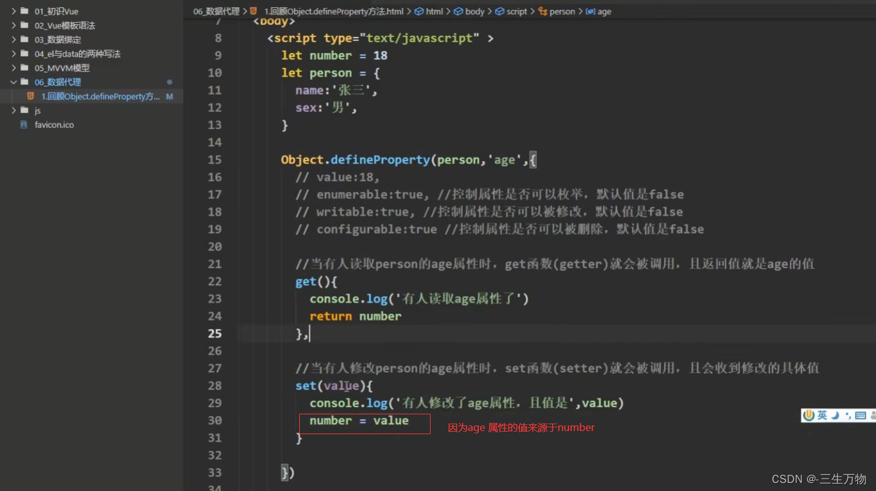Click the favicon.ico file icon
The image size is (876, 491).
tap(24, 124)
